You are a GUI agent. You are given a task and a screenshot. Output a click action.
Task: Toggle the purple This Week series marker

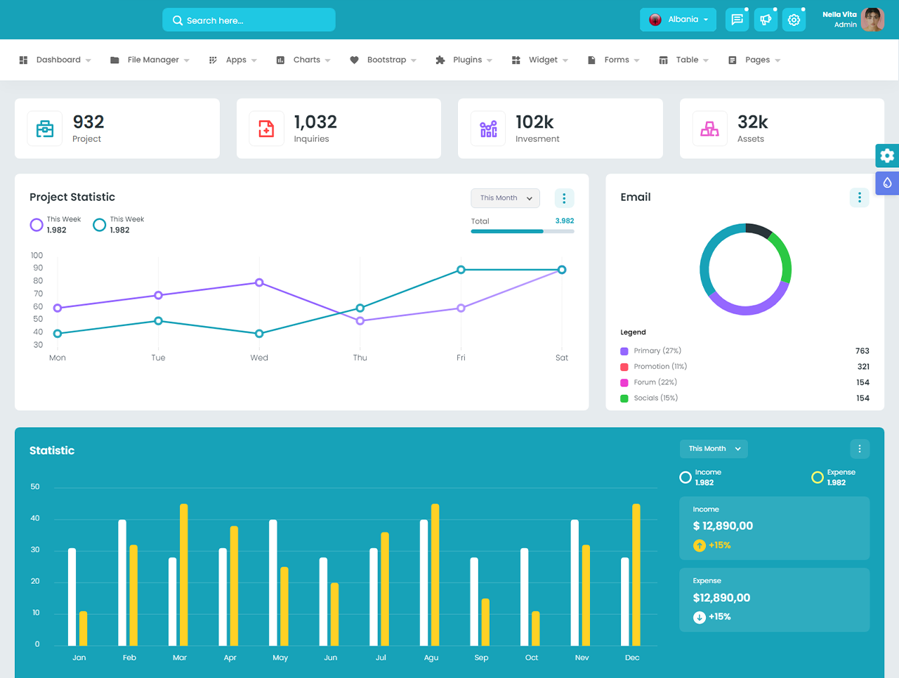pos(37,225)
